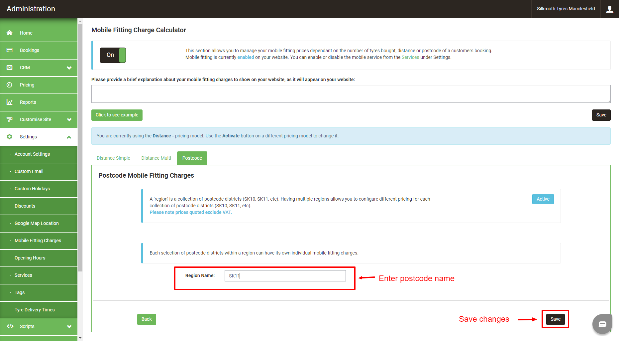The height and width of the screenshot is (341, 619).
Task: Switch to the Distance Simple tab
Action: pyautogui.click(x=113, y=158)
